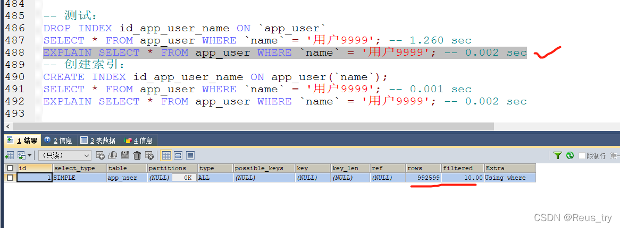
Task: Select the app_user cell in the grid
Action: pos(127,178)
